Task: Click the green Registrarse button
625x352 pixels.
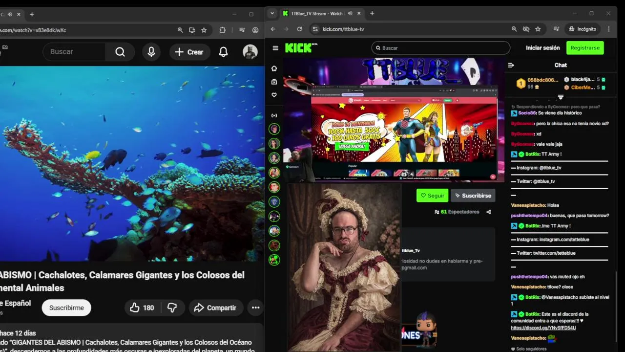Action: tap(585, 48)
